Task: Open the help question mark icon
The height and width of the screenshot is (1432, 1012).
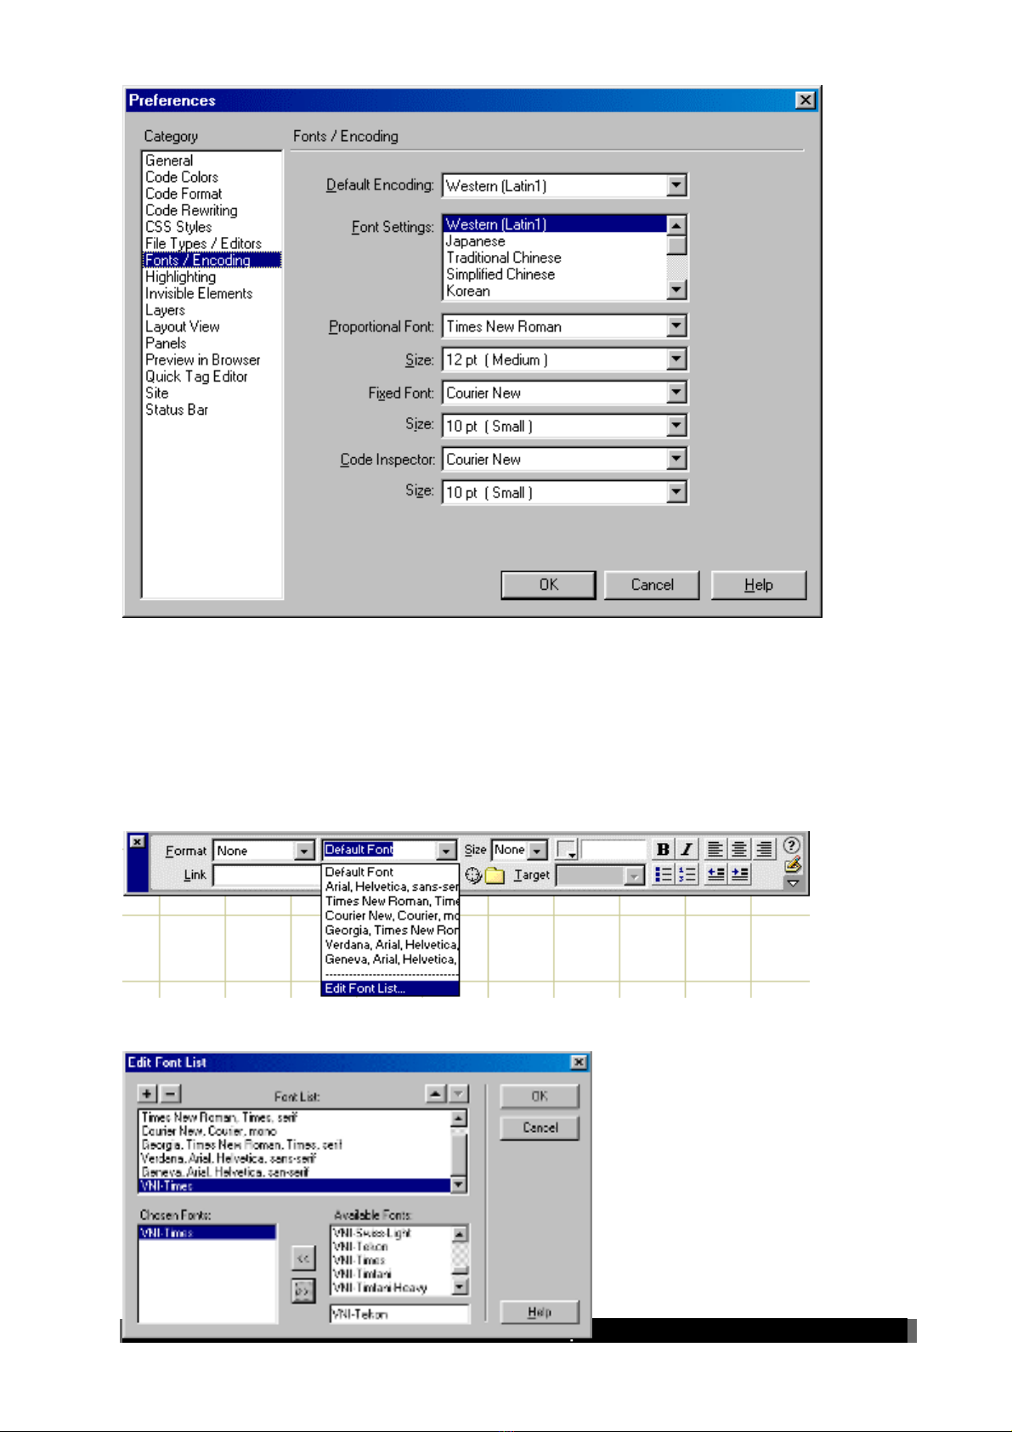Action: tap(791, 845)
